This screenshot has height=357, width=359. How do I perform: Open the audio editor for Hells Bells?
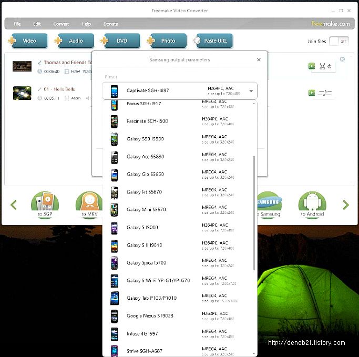(x=325, y=93)
